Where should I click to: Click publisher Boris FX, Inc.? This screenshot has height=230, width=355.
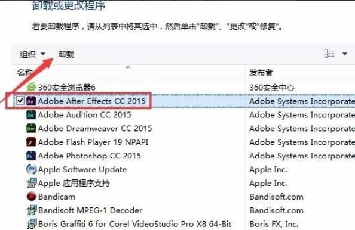pos(274,224)
